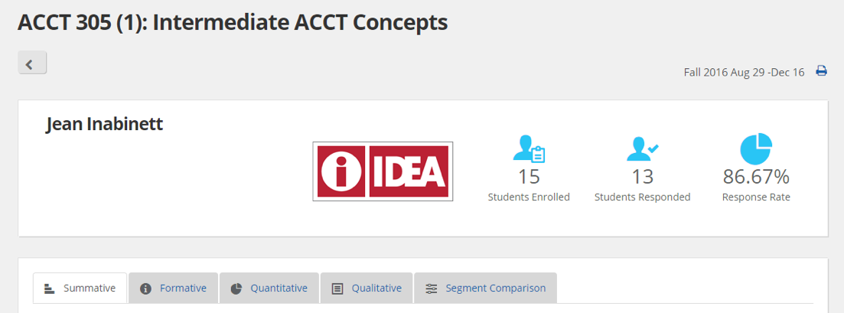Switch to the Formative tab

(x=174, y=289)
